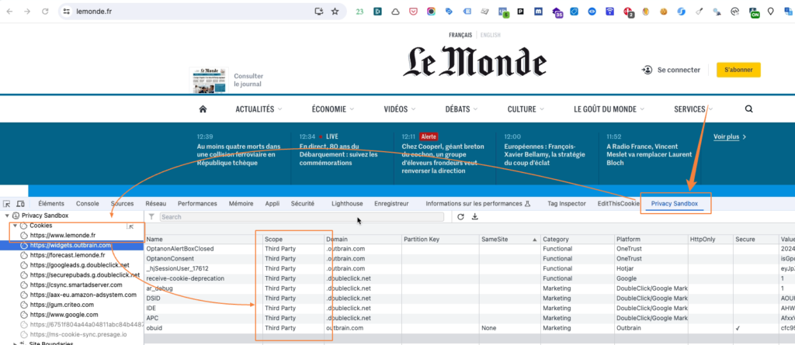Open the EditThisCookie tab
The width and height of the screenshot is (795, 345).
pyautogui.click(x=619, y=204)
